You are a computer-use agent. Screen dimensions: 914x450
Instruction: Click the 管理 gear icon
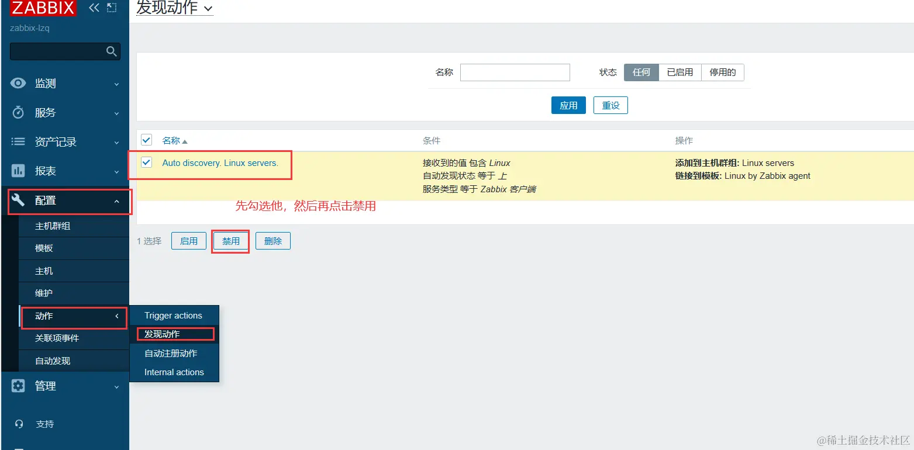18,386
